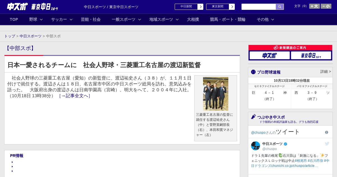Expand the サッカー dropdown chevron
The height and width of the screenshot is (177, 337).
click(x=71, y=19)
